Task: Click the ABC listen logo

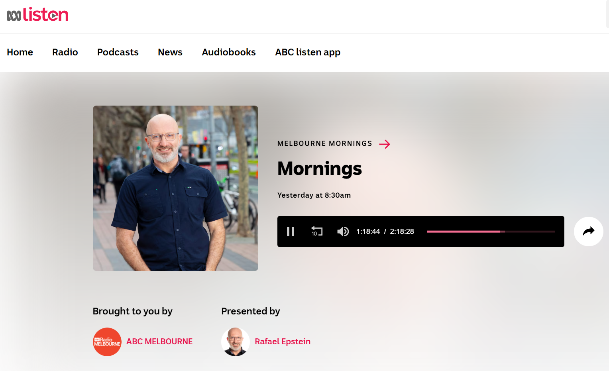Action: [37, 15]
